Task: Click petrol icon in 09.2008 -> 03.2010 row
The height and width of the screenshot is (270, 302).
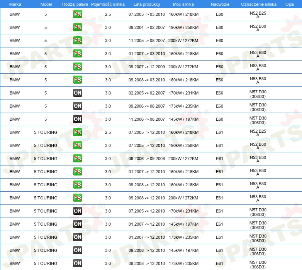Action: point(78,80)
